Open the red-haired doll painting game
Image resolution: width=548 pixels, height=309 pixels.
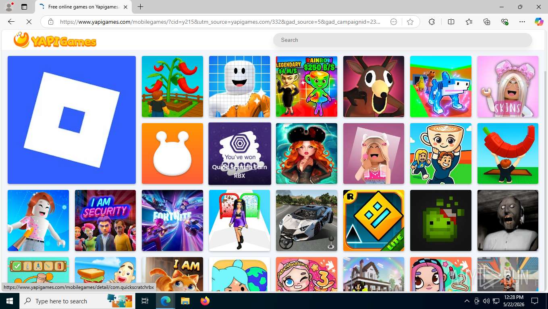point(38,220)
